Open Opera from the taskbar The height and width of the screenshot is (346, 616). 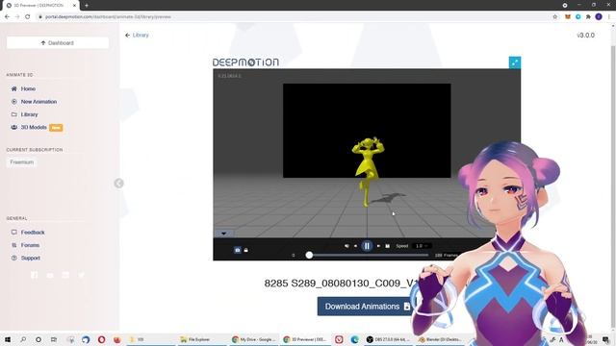tap(101, 339)
